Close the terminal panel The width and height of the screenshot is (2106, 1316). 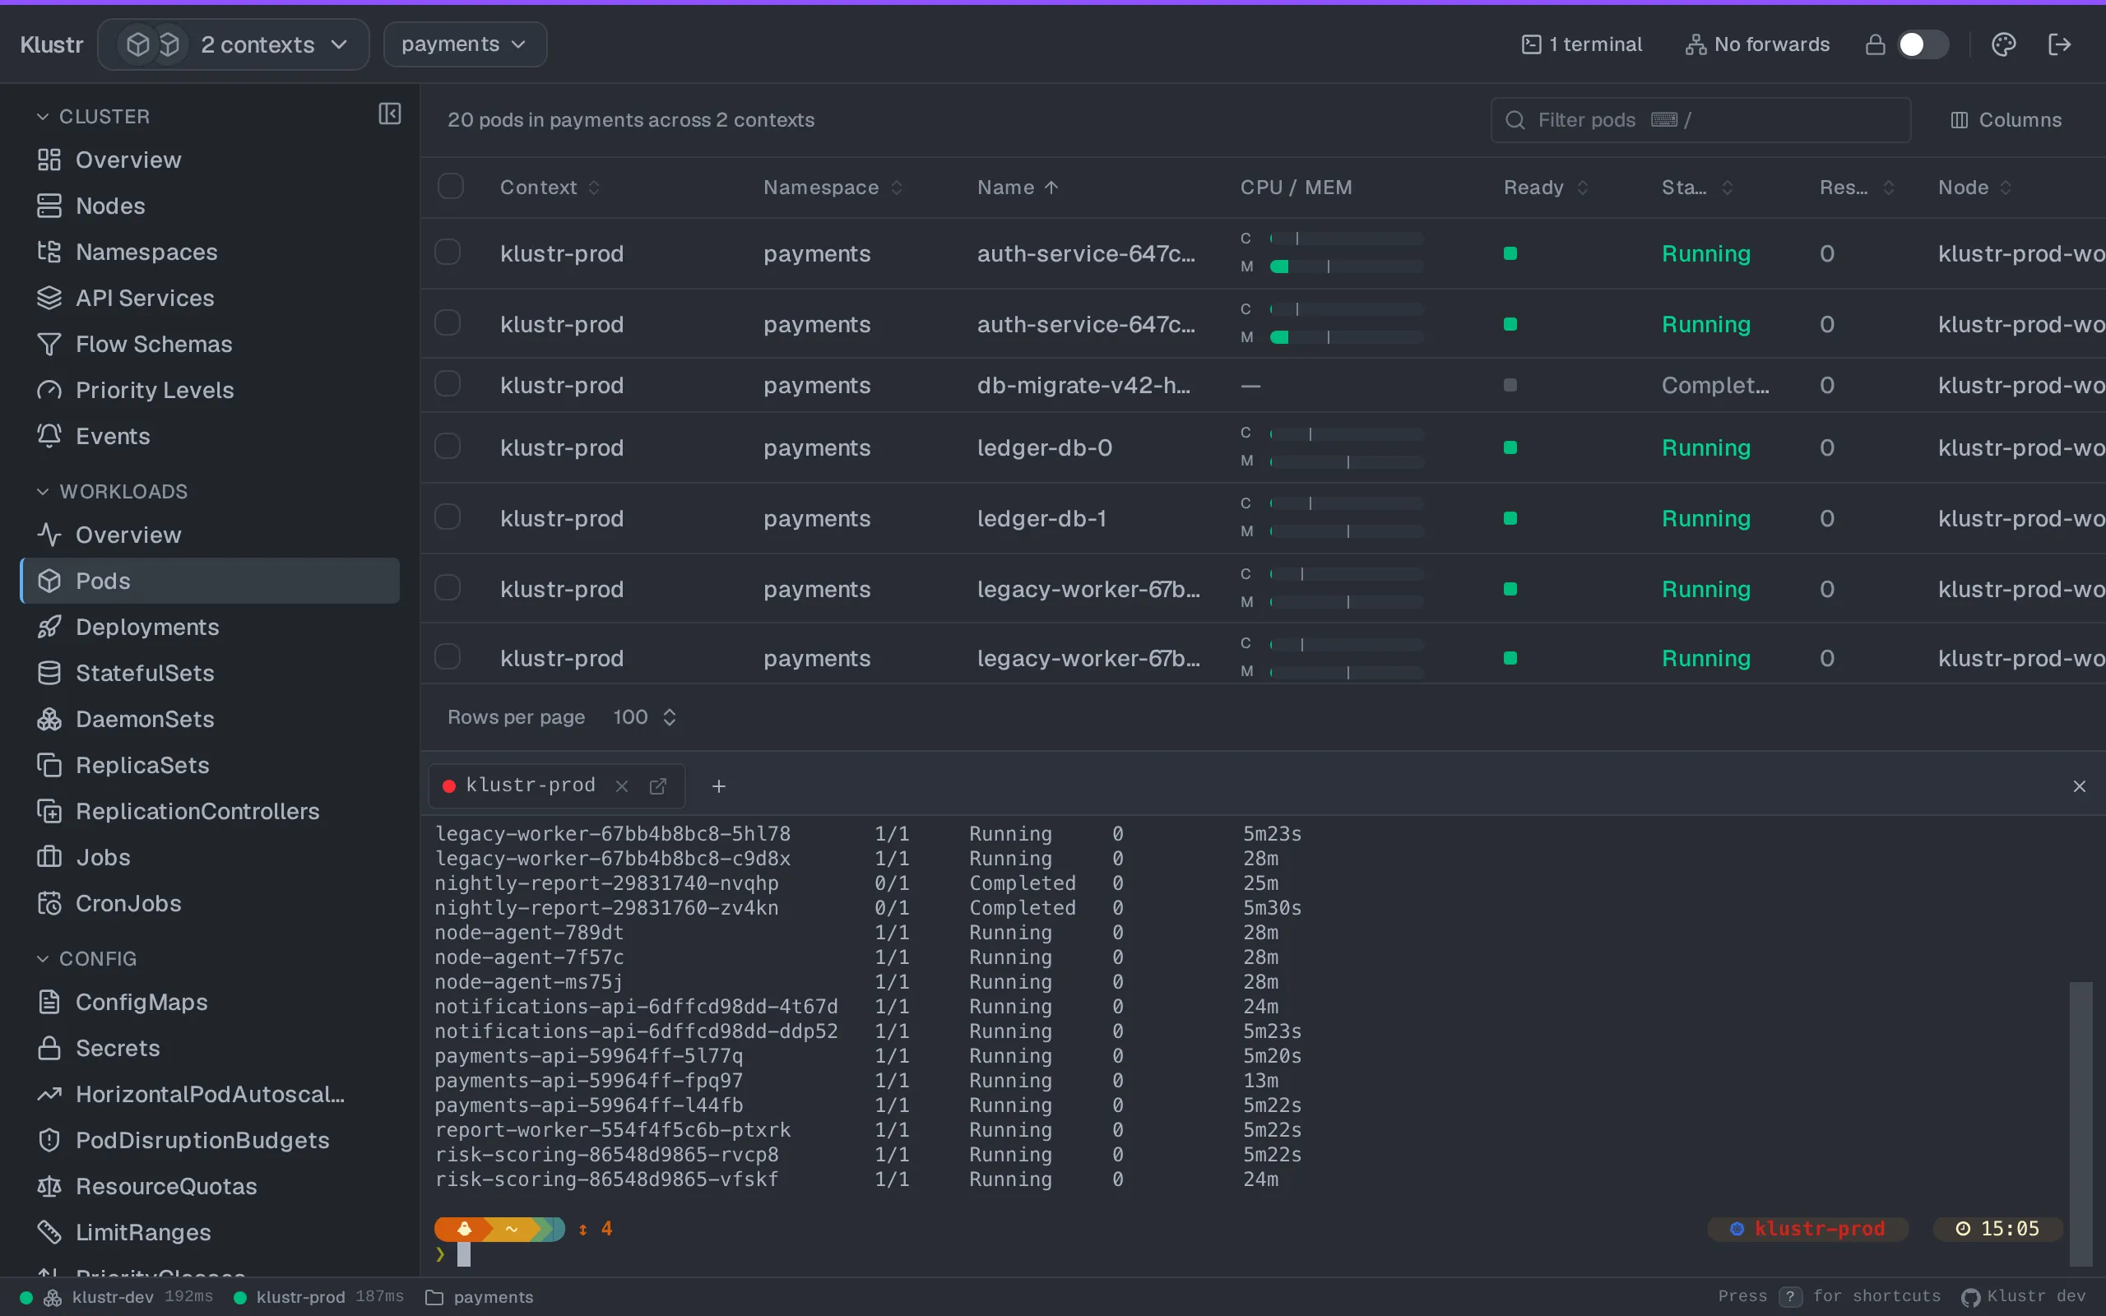coord(2079,786)
